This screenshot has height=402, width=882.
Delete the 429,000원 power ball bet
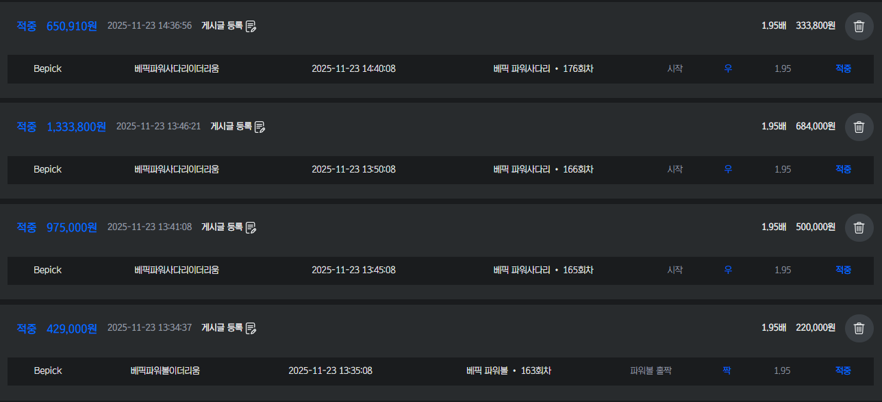859,328
